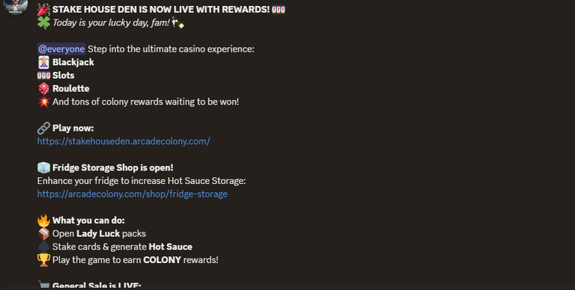
Task: Click the STAKE HOUSE DEN headline text
Action: pyautogui.click(x=161, y=10)
